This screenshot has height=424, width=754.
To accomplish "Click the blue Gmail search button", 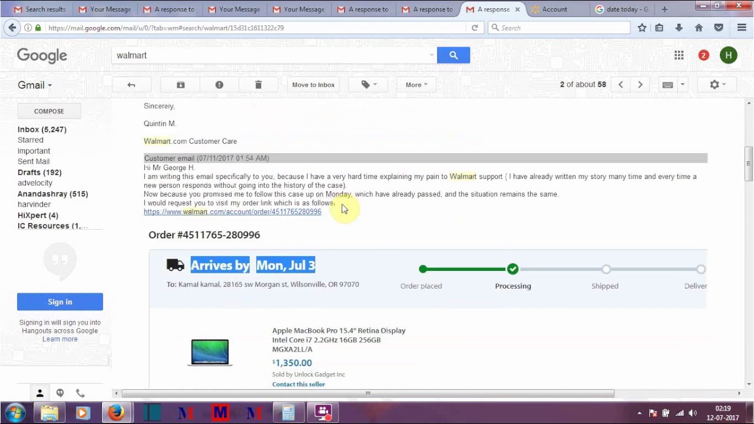I will [453, 55].
